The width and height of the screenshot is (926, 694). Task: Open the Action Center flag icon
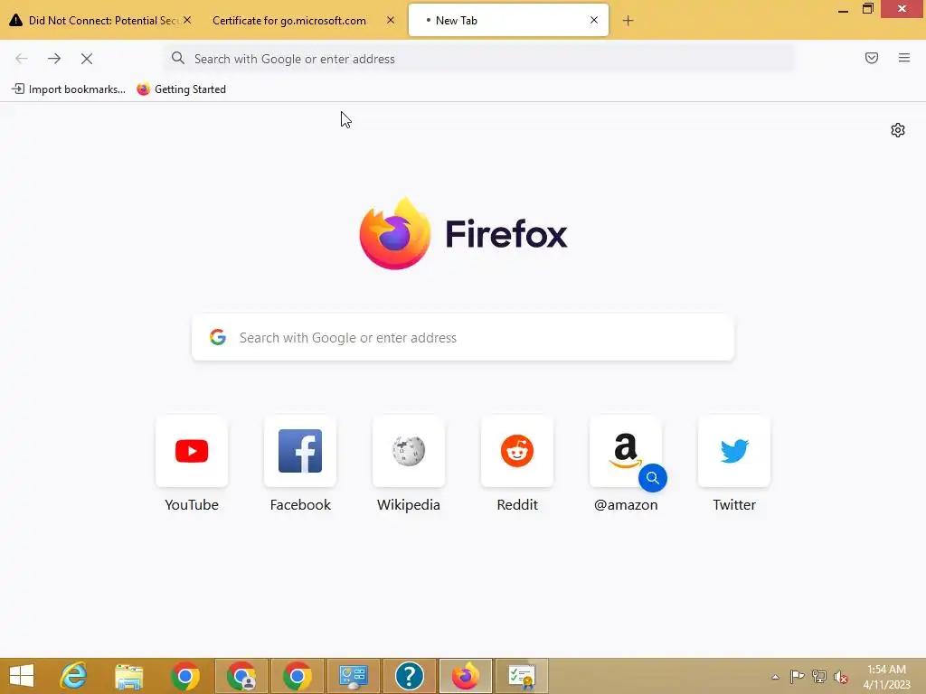tap(797, 676)
